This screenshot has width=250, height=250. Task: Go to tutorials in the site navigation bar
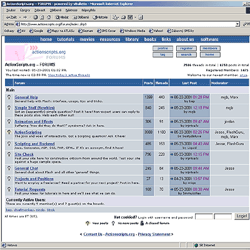click(66, 39)
